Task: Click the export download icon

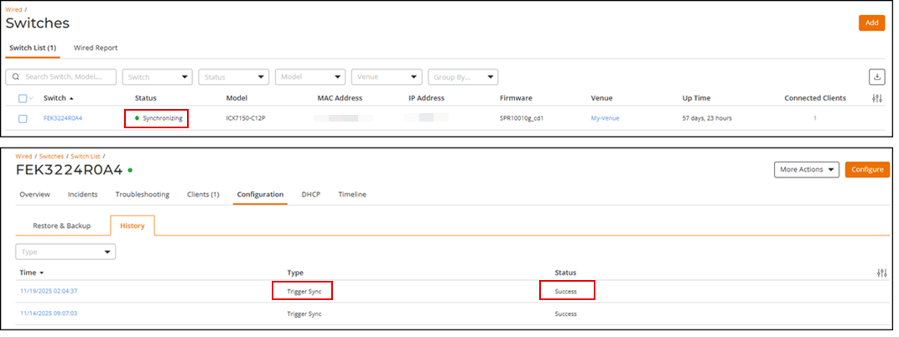Action: pos(877,77)
